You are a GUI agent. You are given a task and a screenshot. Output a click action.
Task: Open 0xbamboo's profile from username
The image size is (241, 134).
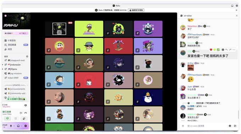[x=192, y=26]
